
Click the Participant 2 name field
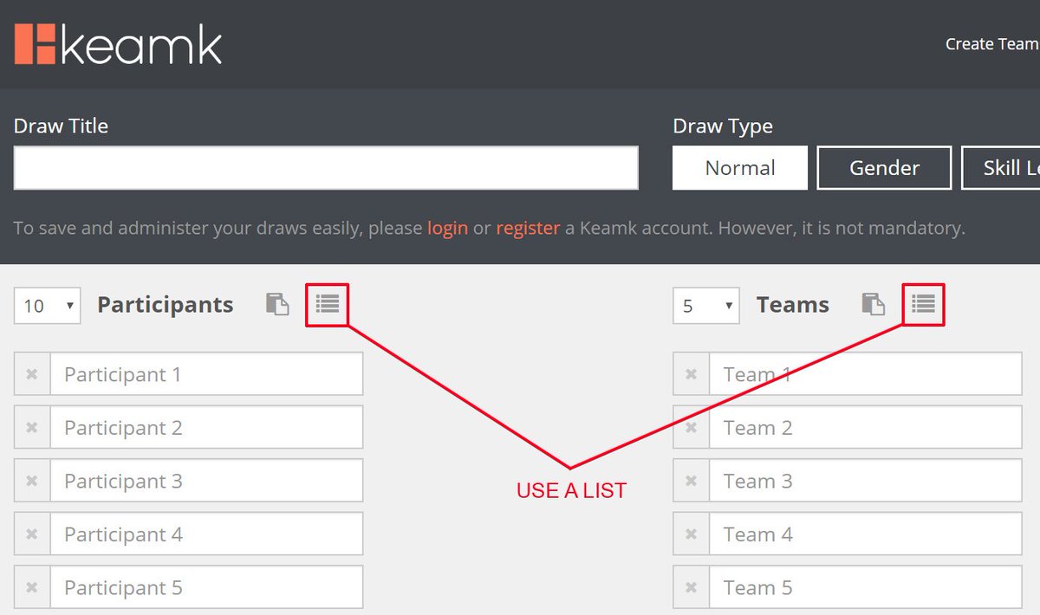206,428
